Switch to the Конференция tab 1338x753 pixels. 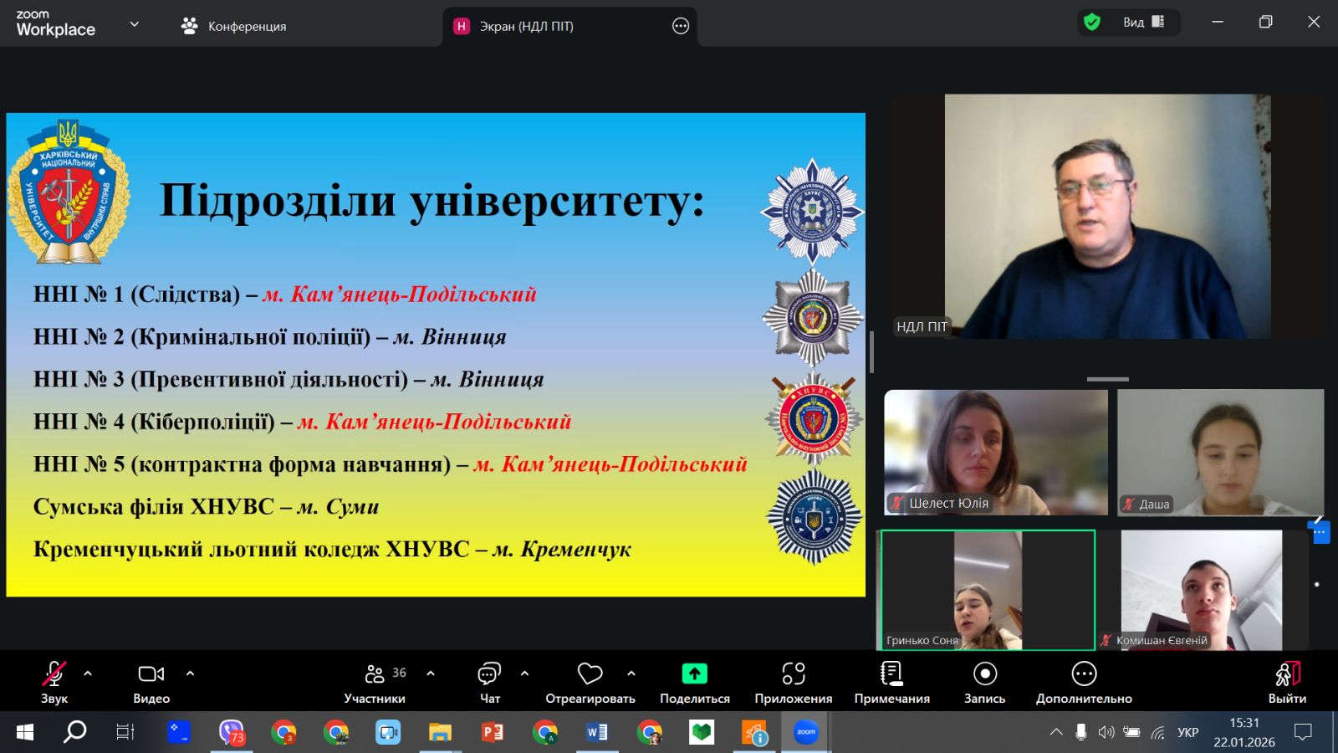pos(234,26)
